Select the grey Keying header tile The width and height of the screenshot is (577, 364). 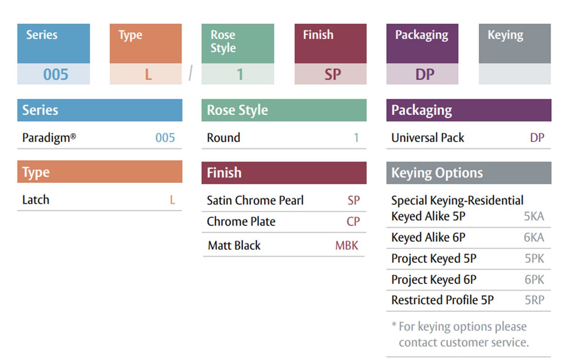point(515,44)
